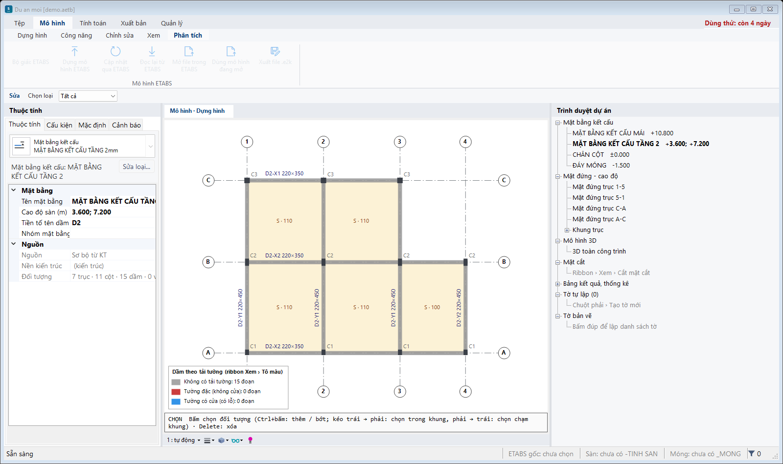Expand the Khung trục tree node
Viewport: 783px width, 464px height.
click(x=567, y=230)
